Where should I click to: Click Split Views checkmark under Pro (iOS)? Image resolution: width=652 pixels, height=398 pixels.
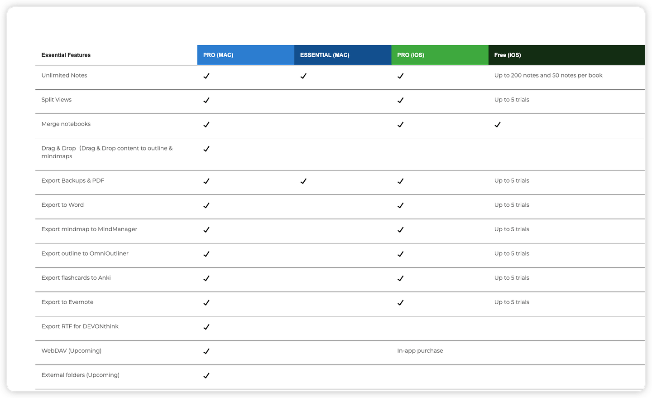click(400, 100)
